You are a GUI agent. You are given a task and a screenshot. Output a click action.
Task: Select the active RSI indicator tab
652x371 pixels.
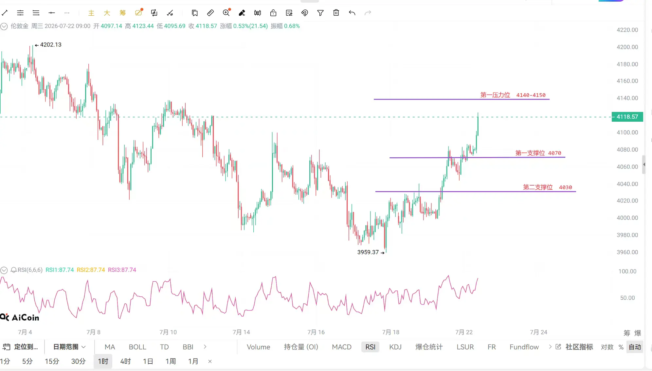371,347
